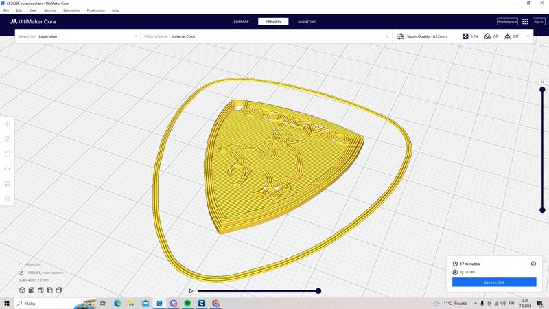Open the Settings menu
The image size is (549, 309).
click(x=49, y=10)
